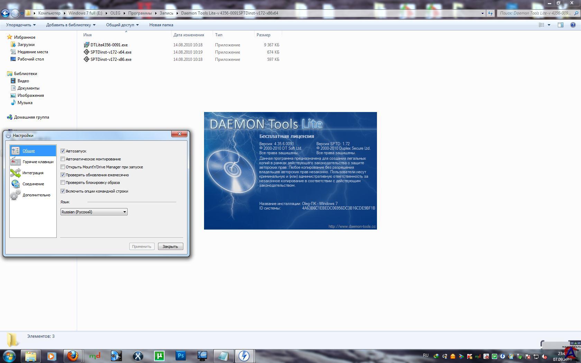The width and height of the screenshot is (581, 363).
Task: Select the DTLite4356-0091.exe file
Action: [x=109, y=45]
